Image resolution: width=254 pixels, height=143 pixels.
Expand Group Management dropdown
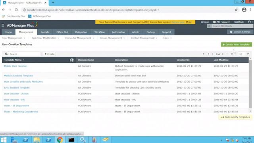112,38
